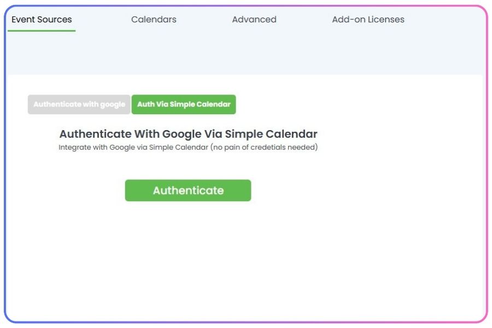Viewport: 492px width, 328px height.
Task: Click the empty white area below Authenticate button
Action: (245, 261)
